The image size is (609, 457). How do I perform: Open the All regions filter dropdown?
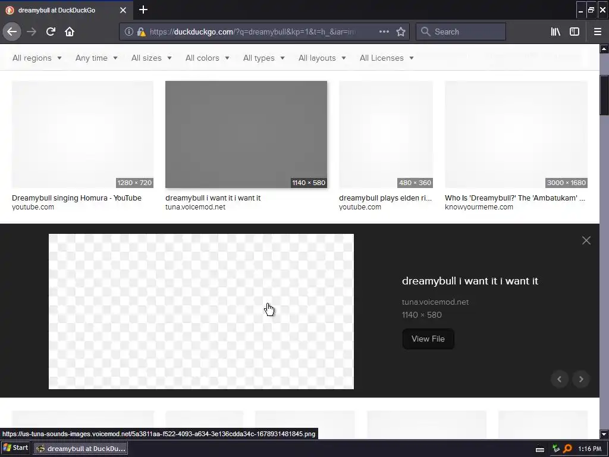(x=37, y=58)
